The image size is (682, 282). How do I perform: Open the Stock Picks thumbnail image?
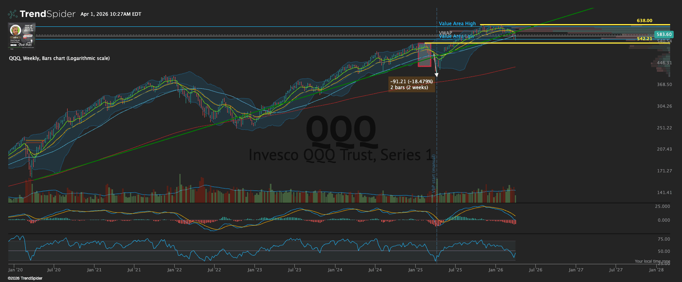[22, 36]
